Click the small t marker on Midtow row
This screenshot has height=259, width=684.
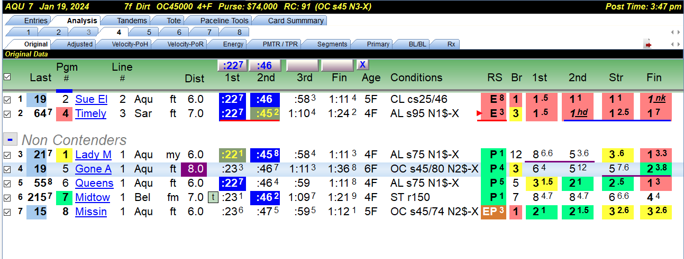212,197
